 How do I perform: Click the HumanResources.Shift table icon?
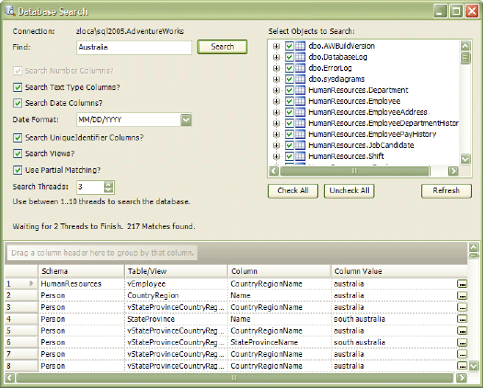pyautogui.click(x=300, y=156)
